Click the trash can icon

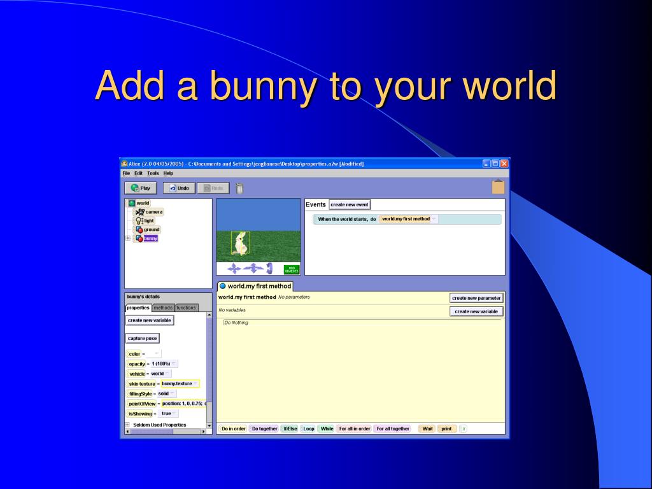click(x=239, y=188)
